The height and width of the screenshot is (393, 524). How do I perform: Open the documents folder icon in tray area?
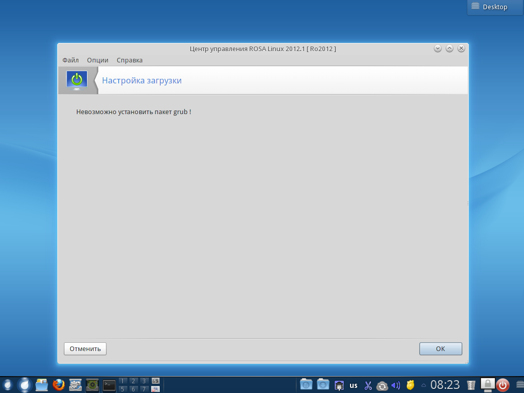(x=306, y=385)
